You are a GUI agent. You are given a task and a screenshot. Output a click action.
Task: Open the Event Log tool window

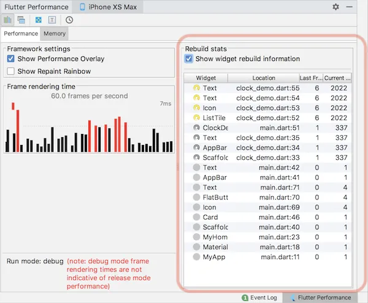pos(259,297)
